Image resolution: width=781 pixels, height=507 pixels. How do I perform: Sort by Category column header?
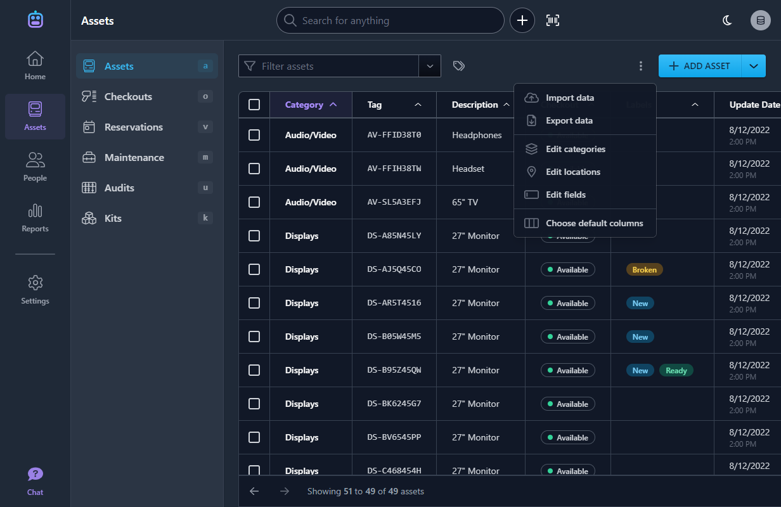(311, 105)
